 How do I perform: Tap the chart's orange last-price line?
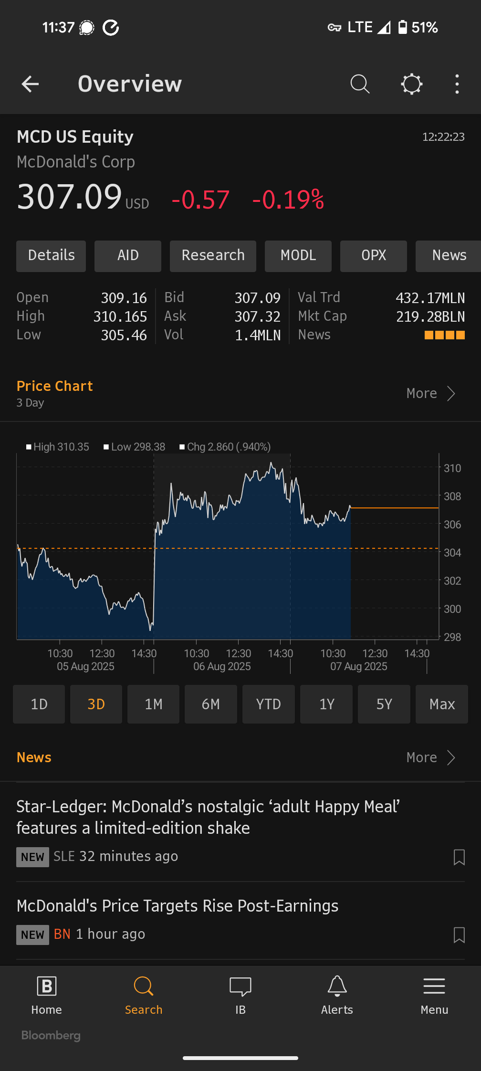(x=395, y=508)
